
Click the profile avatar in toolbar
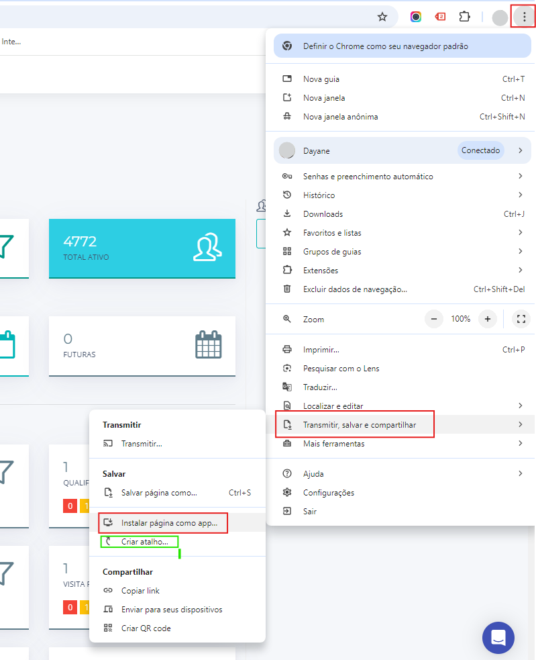point(500,17)
